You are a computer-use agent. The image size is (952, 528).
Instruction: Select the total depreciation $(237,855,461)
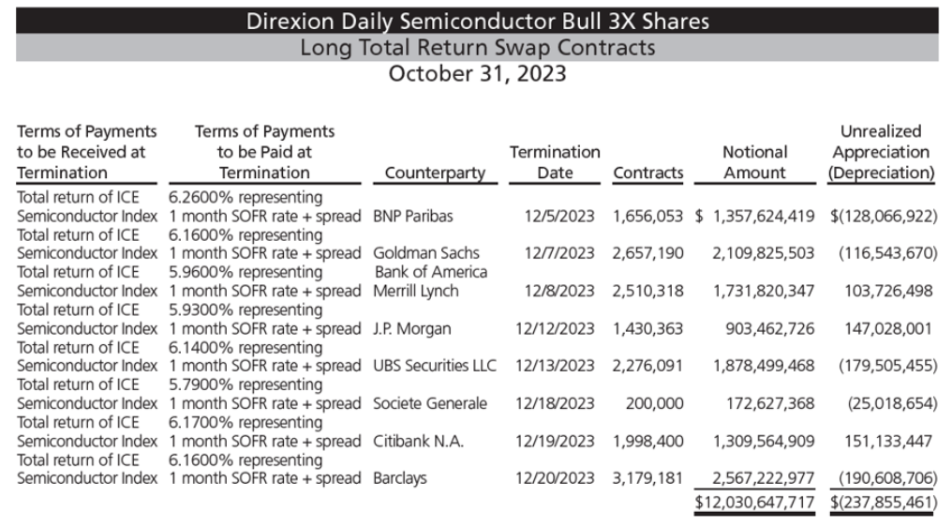pos(884,503)
